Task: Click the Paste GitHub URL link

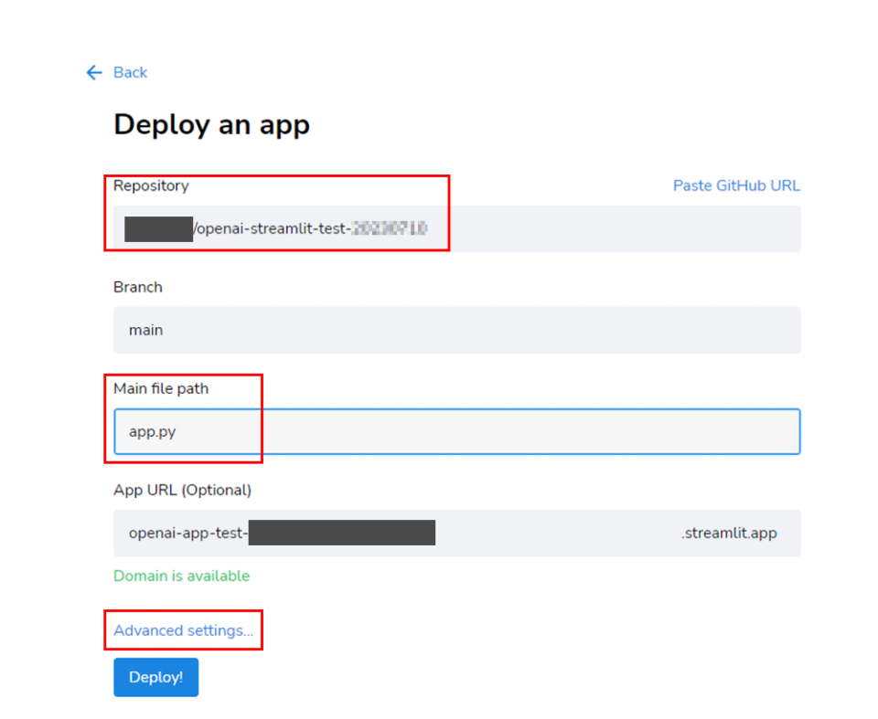Action: (736, 185)
